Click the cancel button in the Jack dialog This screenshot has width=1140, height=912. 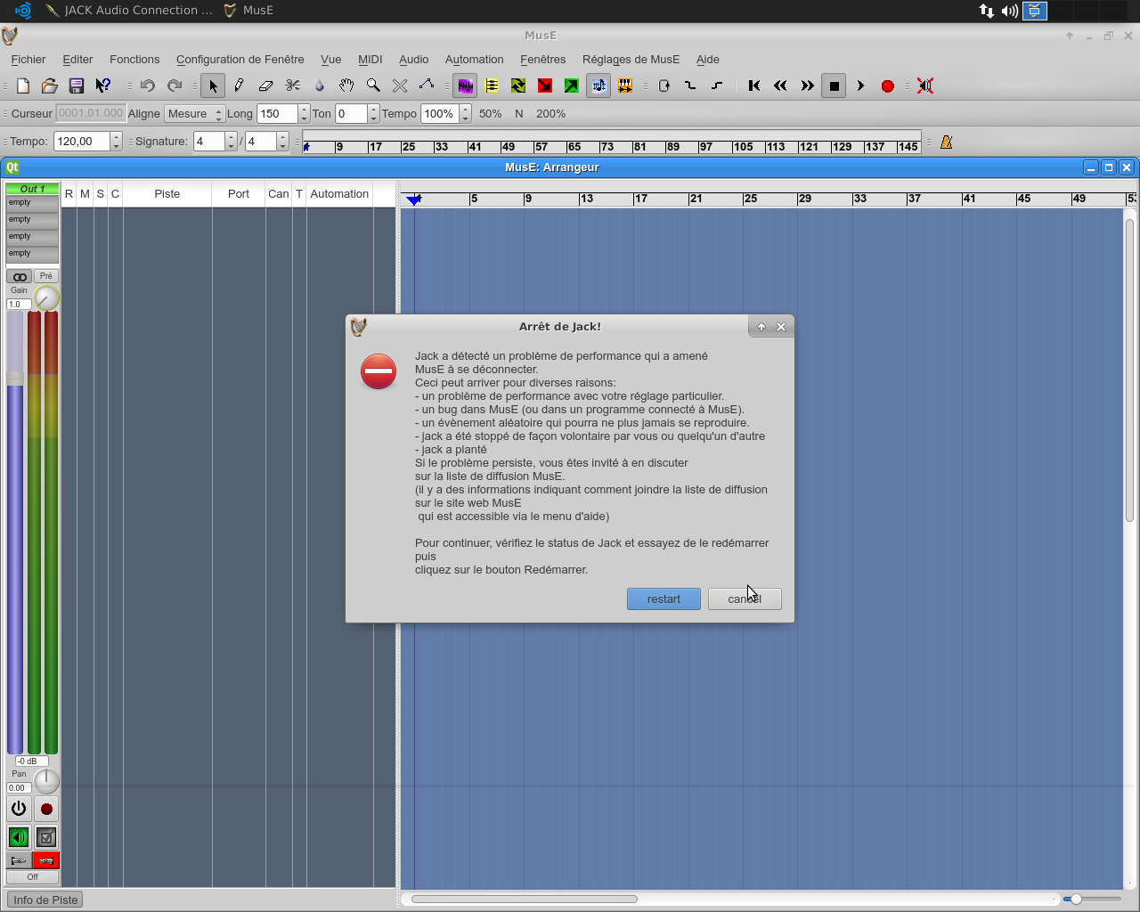click(745, 598)
